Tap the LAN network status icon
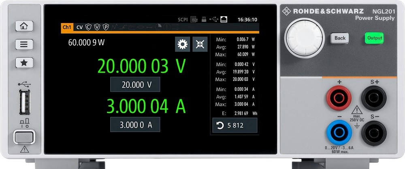 (224, 19)
